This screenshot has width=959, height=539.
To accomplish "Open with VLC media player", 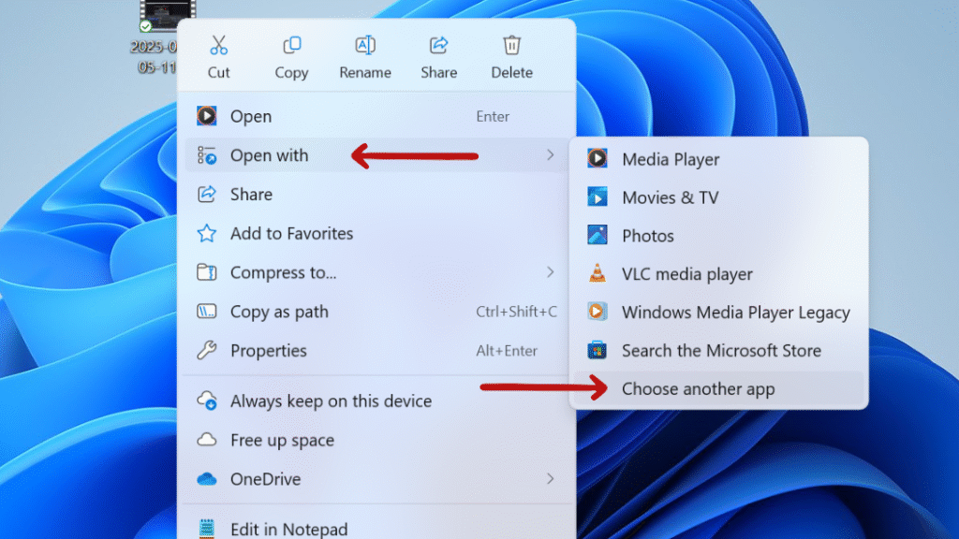I will click(718, 274).
